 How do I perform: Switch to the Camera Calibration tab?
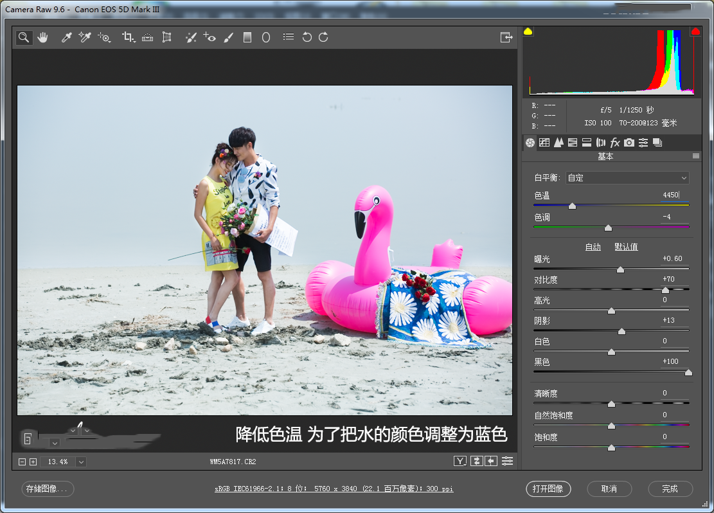(x=629, y=143)
